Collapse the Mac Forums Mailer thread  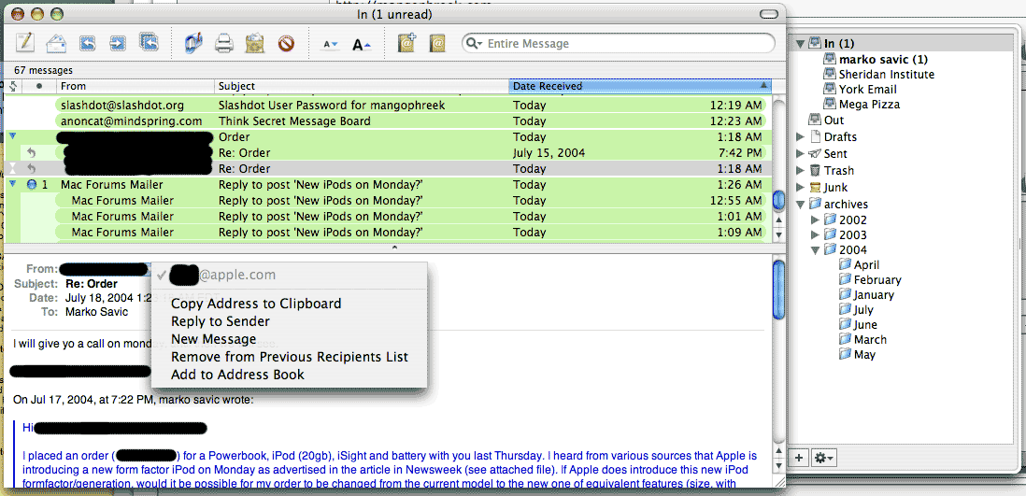[12, 184]
